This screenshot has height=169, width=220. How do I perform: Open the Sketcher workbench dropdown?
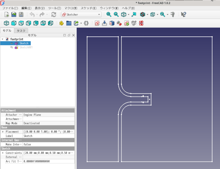point(81,14)
